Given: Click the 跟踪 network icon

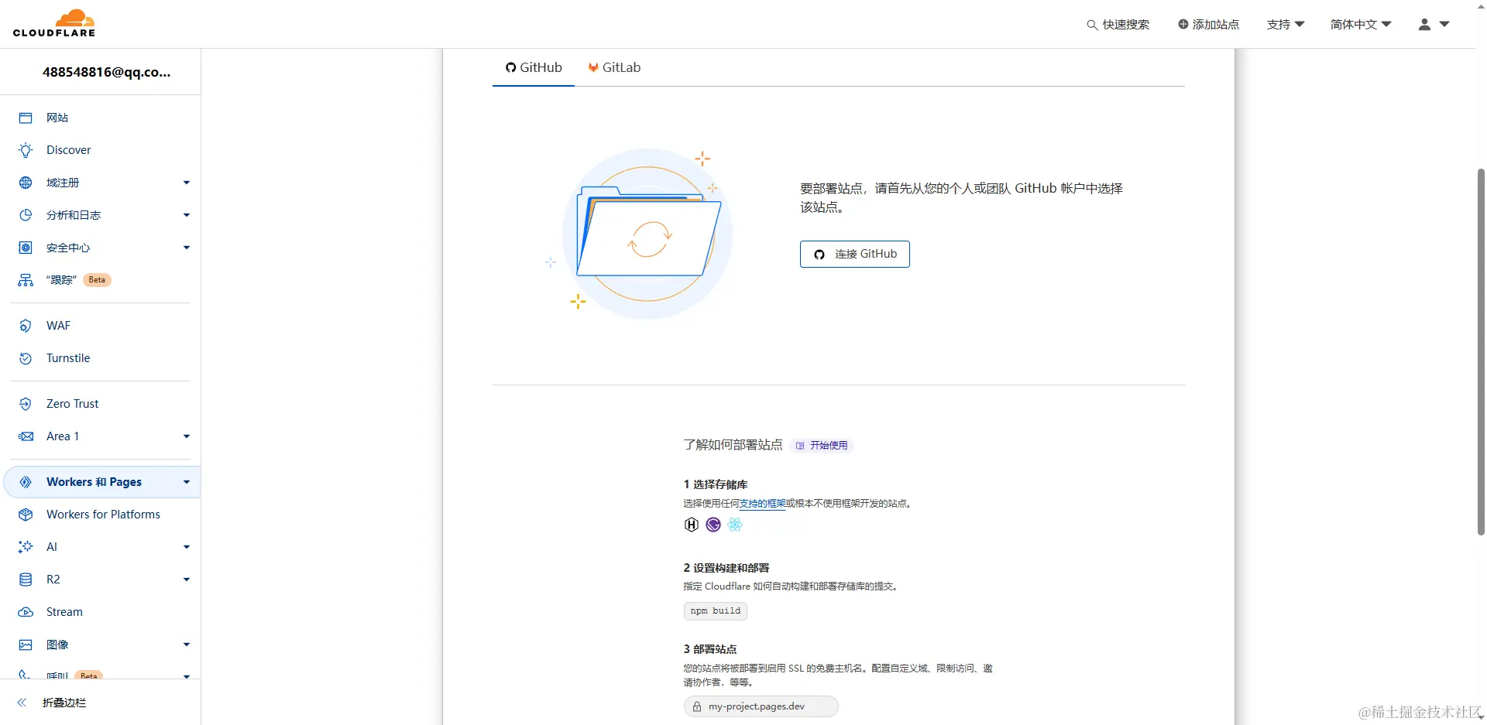Looking at the screenshot, I should pos(26,280).
